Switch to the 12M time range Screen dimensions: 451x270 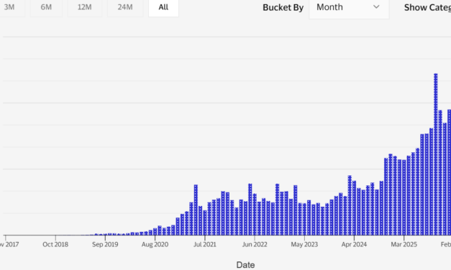click(85, 7)
